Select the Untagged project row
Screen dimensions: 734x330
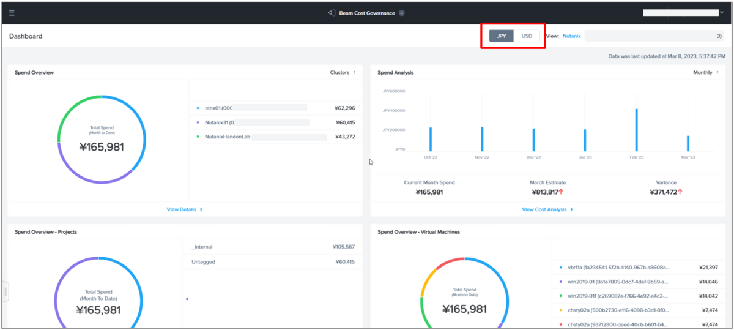tap(272, 262)
